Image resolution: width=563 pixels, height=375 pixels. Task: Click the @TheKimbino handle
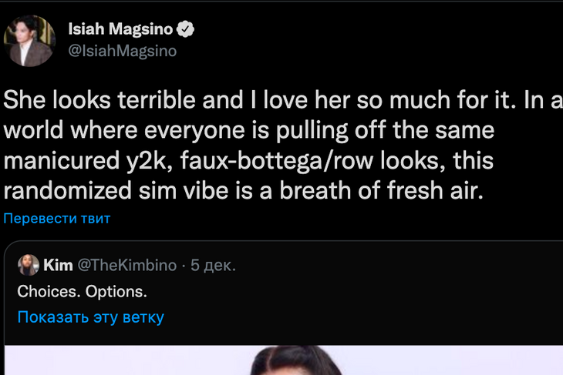(x=126, y=266)
